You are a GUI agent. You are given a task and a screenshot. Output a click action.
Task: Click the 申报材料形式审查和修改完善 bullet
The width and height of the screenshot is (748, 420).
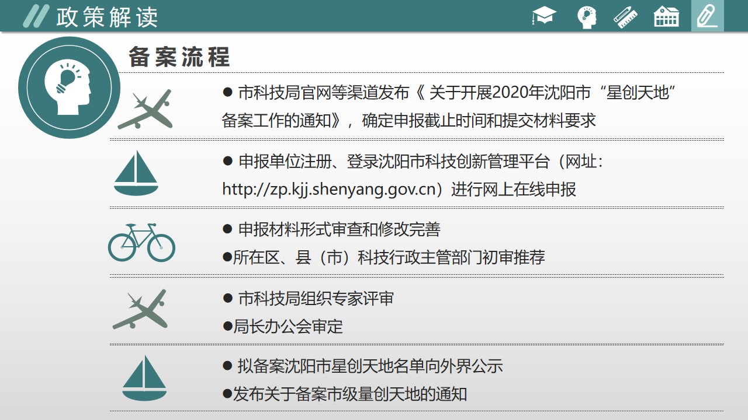[339, 230]
